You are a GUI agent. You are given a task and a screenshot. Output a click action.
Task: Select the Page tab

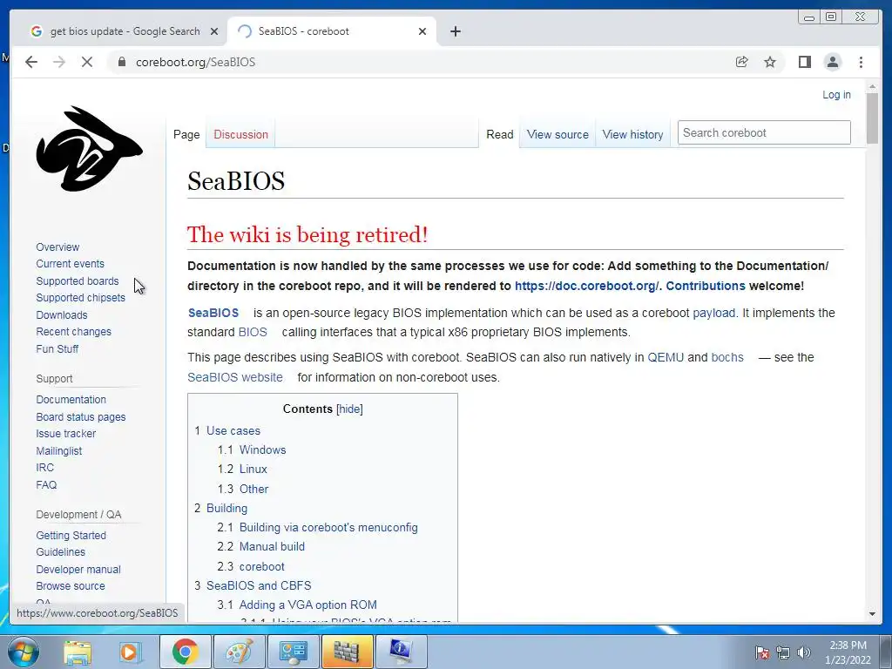click(x=186, y=135)
